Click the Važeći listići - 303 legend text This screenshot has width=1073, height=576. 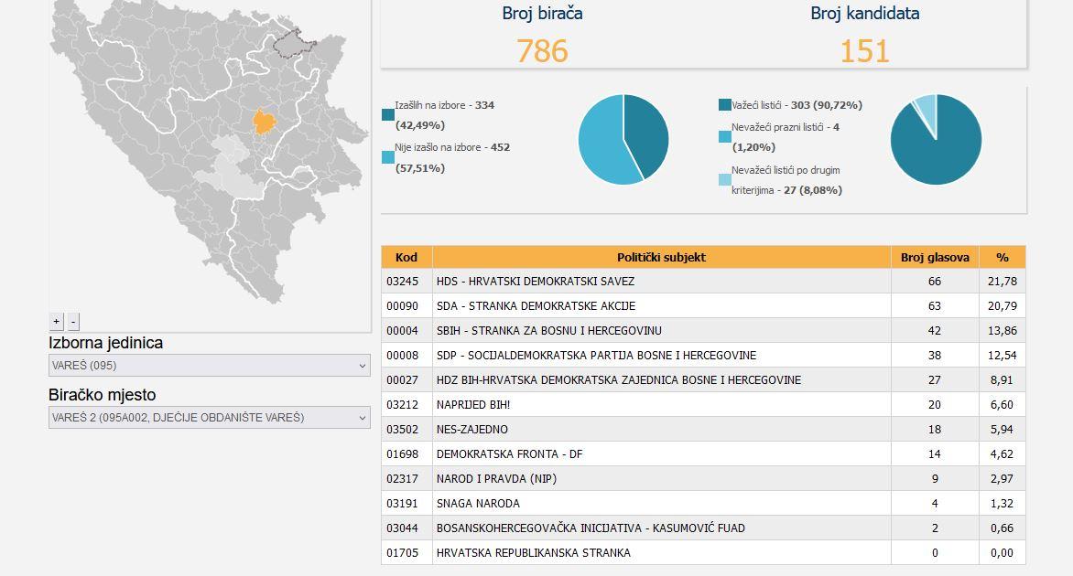coord(797,105)
